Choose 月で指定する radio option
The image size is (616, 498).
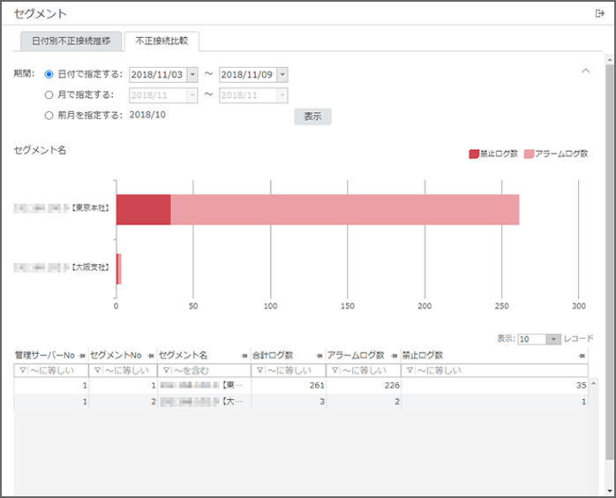pos(49,94)
